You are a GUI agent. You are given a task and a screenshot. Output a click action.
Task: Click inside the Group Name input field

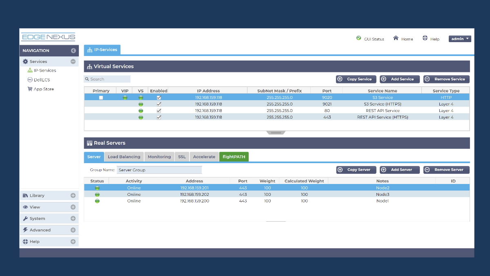(159, 170)
